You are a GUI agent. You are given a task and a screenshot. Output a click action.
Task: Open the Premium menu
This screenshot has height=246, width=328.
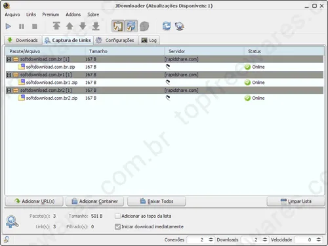tap(51, 14)
